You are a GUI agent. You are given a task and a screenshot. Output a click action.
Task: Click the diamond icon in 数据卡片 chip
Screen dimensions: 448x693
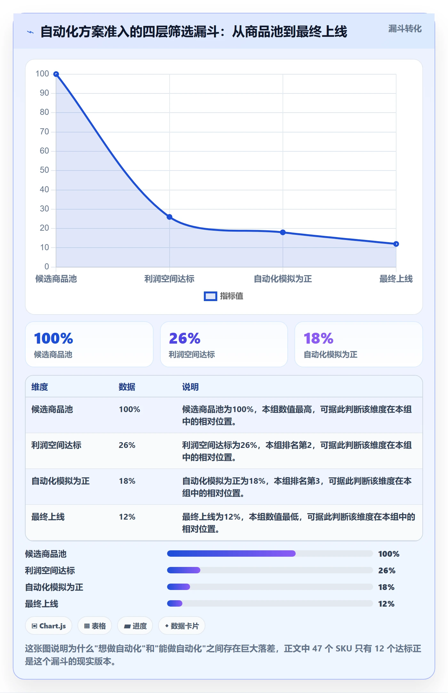(167, 626)
